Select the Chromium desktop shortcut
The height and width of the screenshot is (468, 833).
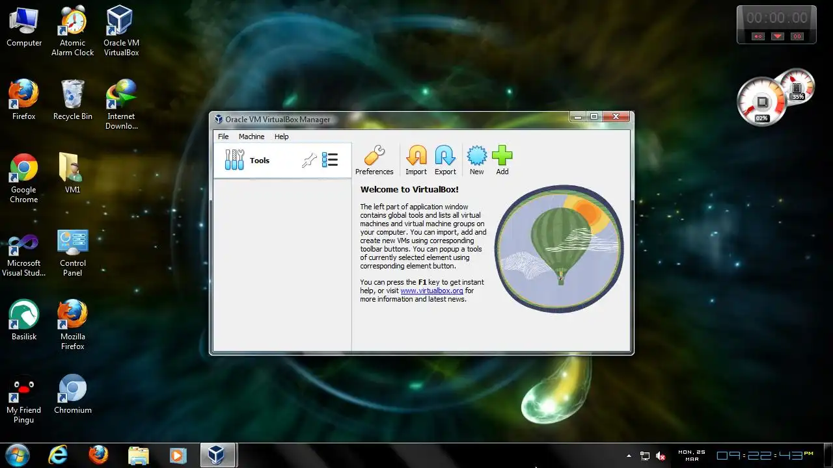[x=73, y=394]
